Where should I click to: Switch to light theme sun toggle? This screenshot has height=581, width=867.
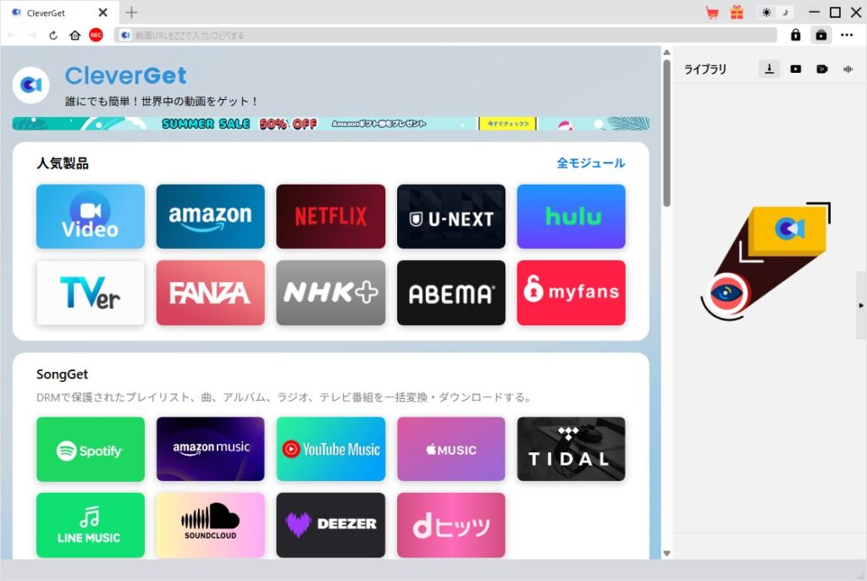(766, 12)
